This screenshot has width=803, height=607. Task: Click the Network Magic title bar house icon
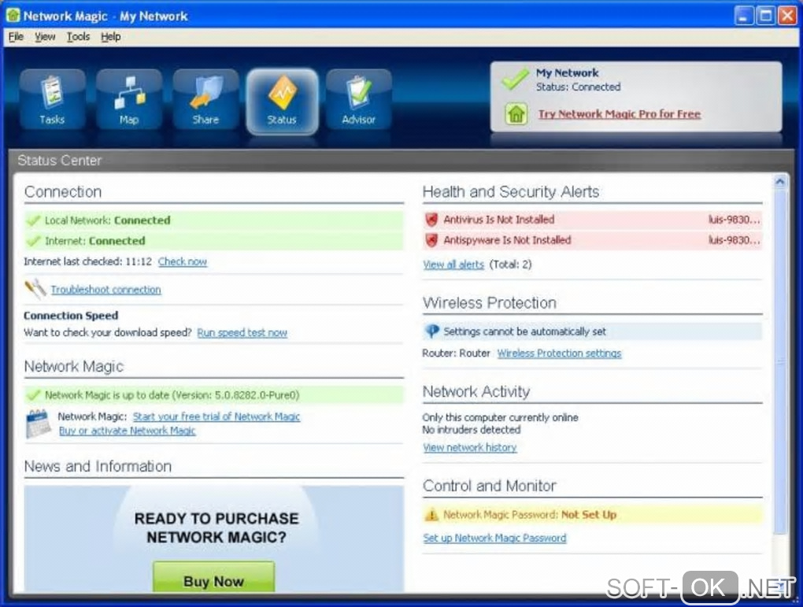(x=13, y=16)
